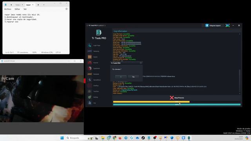This screenshot has width=251, height=141.
Task: Open Windows Start menu
Action: (62, 138)
